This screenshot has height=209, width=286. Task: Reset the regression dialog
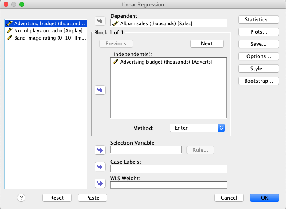click(x=57, y=198)
